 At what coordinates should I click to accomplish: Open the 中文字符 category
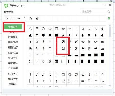pos(13,58)
